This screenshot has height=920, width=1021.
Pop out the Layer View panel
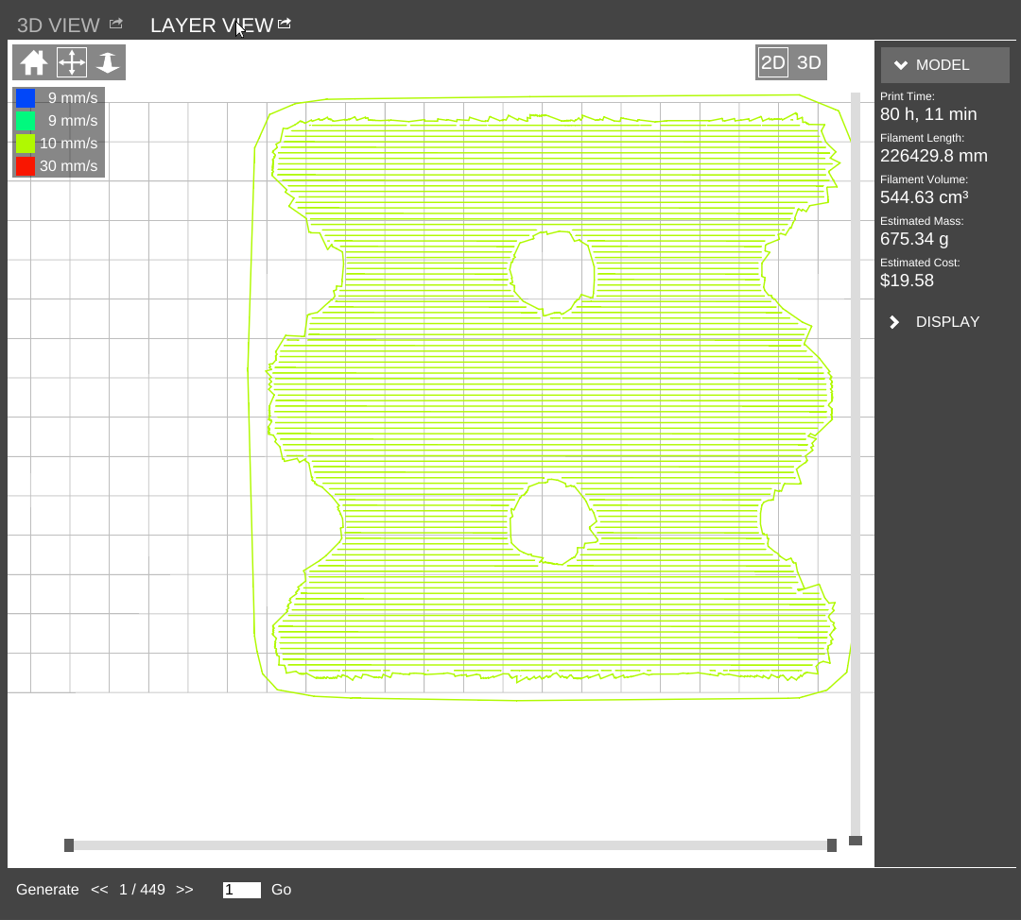click(x=284, y=24)
